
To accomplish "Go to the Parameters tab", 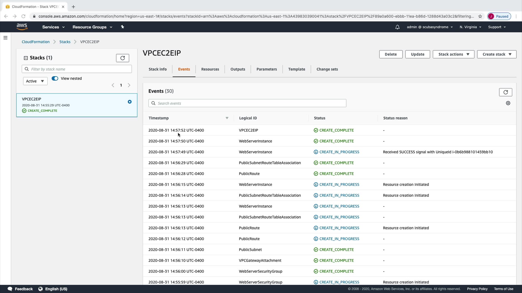I will click(267, 69).
